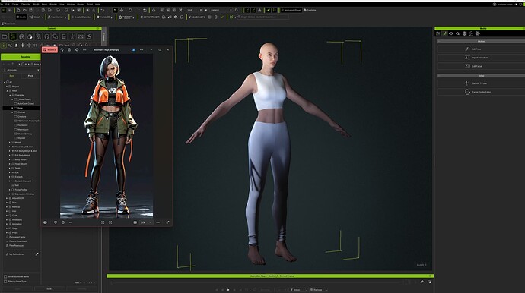Click the My Collections edit pencil icon

(x=37, y=254)
